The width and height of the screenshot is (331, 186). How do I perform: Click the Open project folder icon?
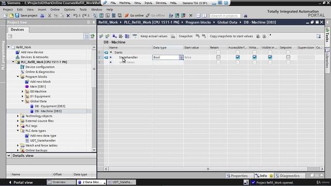pyautogui.click(x=11, y=16)
